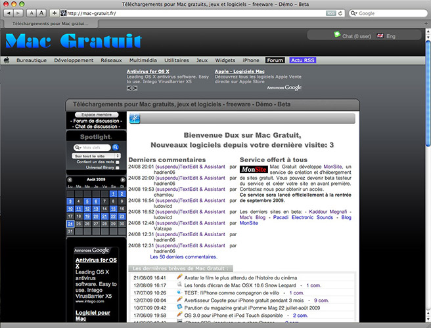
Task: Open 'Avatar le film le plus attendu' news
Action: (x=240, y=277)
